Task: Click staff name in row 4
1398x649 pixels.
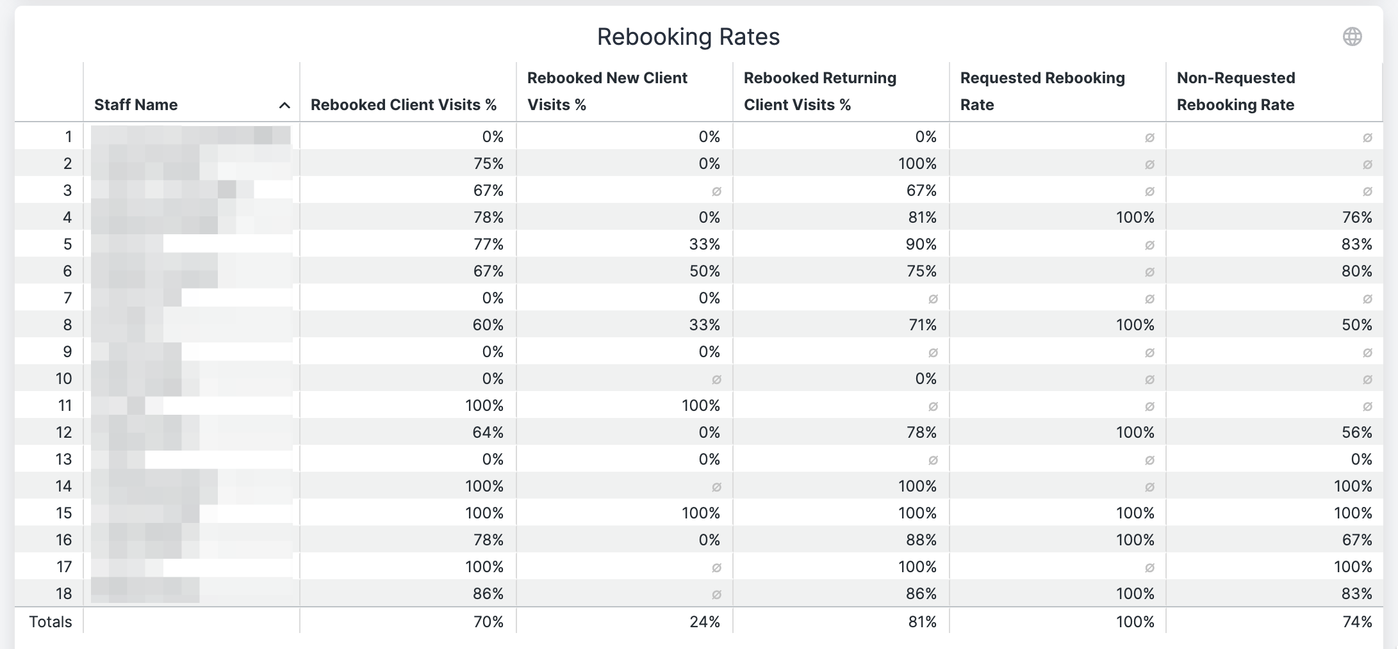Action: tap(191, 217)
